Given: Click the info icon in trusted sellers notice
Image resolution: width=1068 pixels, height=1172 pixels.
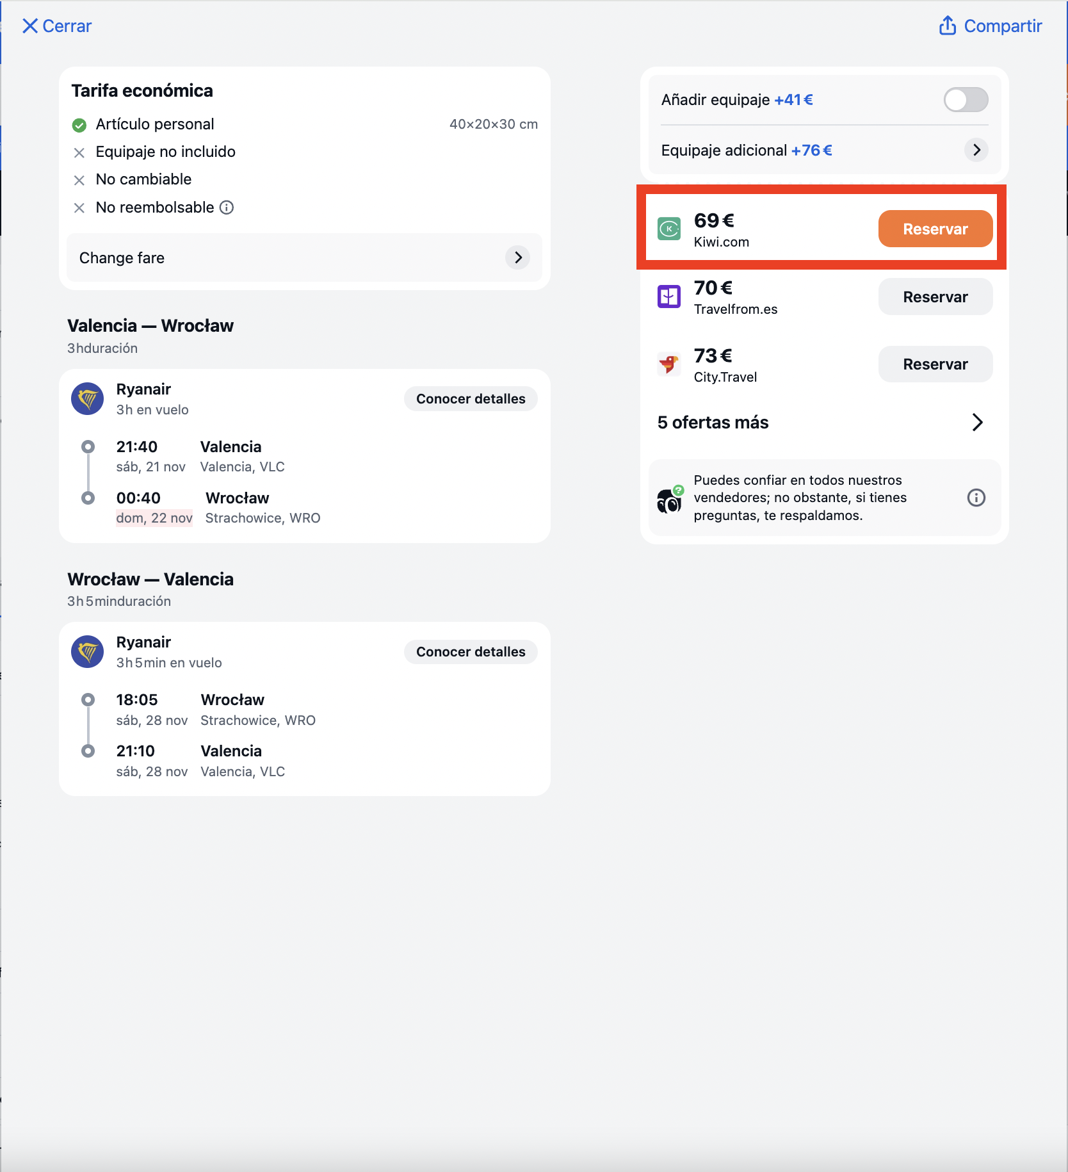Looking at the screenshot, I should tap(976, 498).
